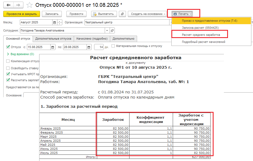Open calendar for vacation start date 15.08.2025
253x161 pixels.
[x=53, y=47]
